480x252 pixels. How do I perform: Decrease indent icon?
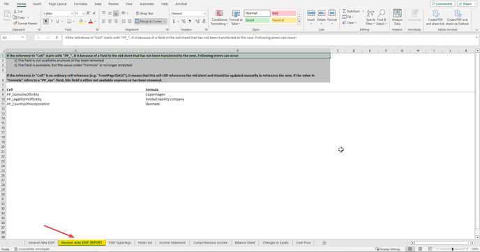click(123, 22)
